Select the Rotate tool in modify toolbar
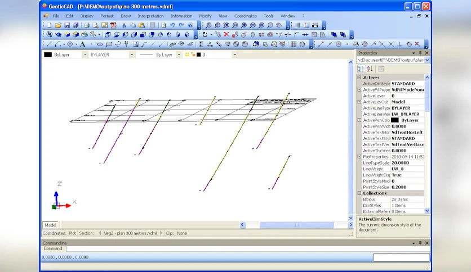 (x=205, y=35)
